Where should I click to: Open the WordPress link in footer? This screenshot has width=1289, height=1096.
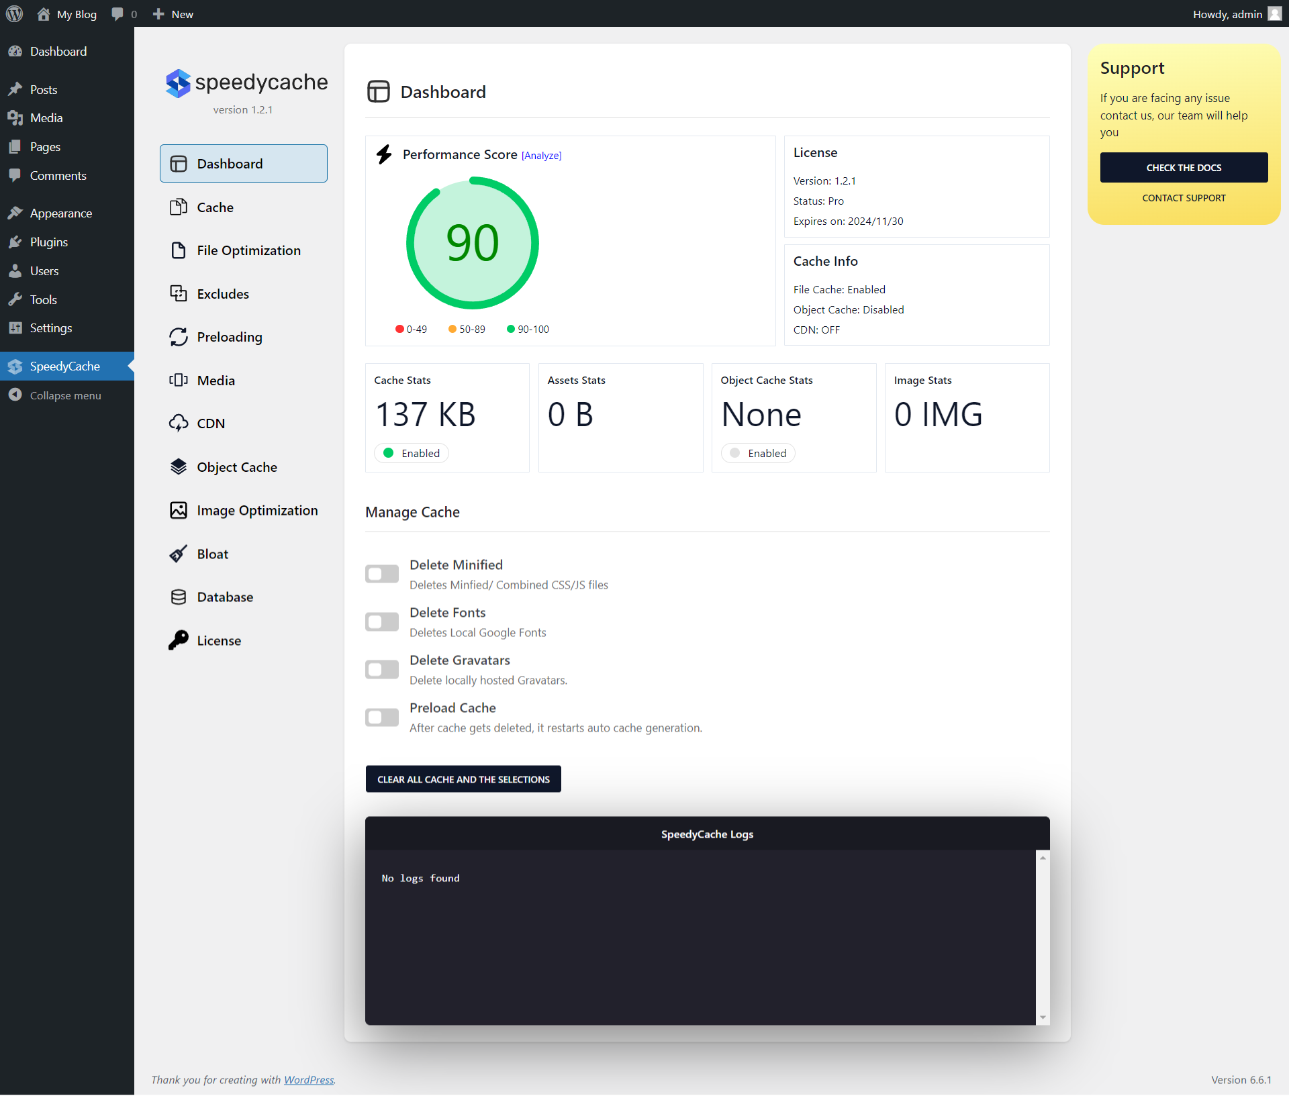pos(309,1080)
